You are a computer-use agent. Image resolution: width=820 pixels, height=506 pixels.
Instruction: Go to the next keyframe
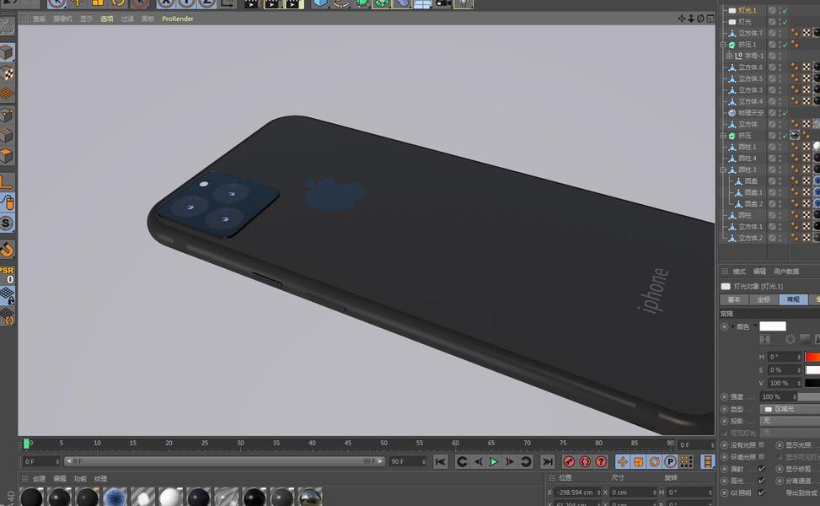coord(526,461)
